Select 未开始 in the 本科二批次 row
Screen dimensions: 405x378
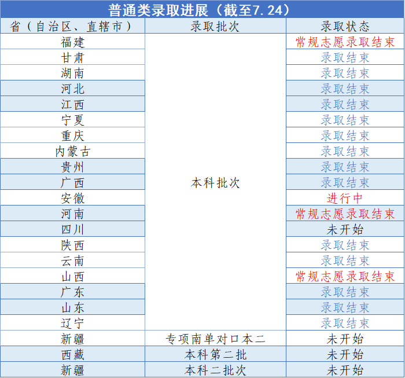click(x=345, y=370)
